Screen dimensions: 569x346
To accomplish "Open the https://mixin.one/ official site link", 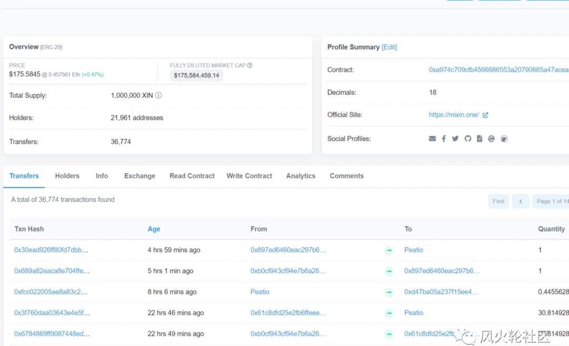I will tap(454, 115).
